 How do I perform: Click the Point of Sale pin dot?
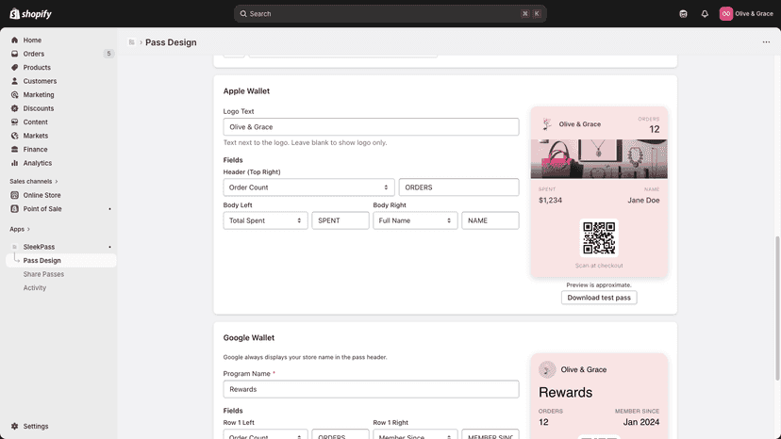click(110, 209)
